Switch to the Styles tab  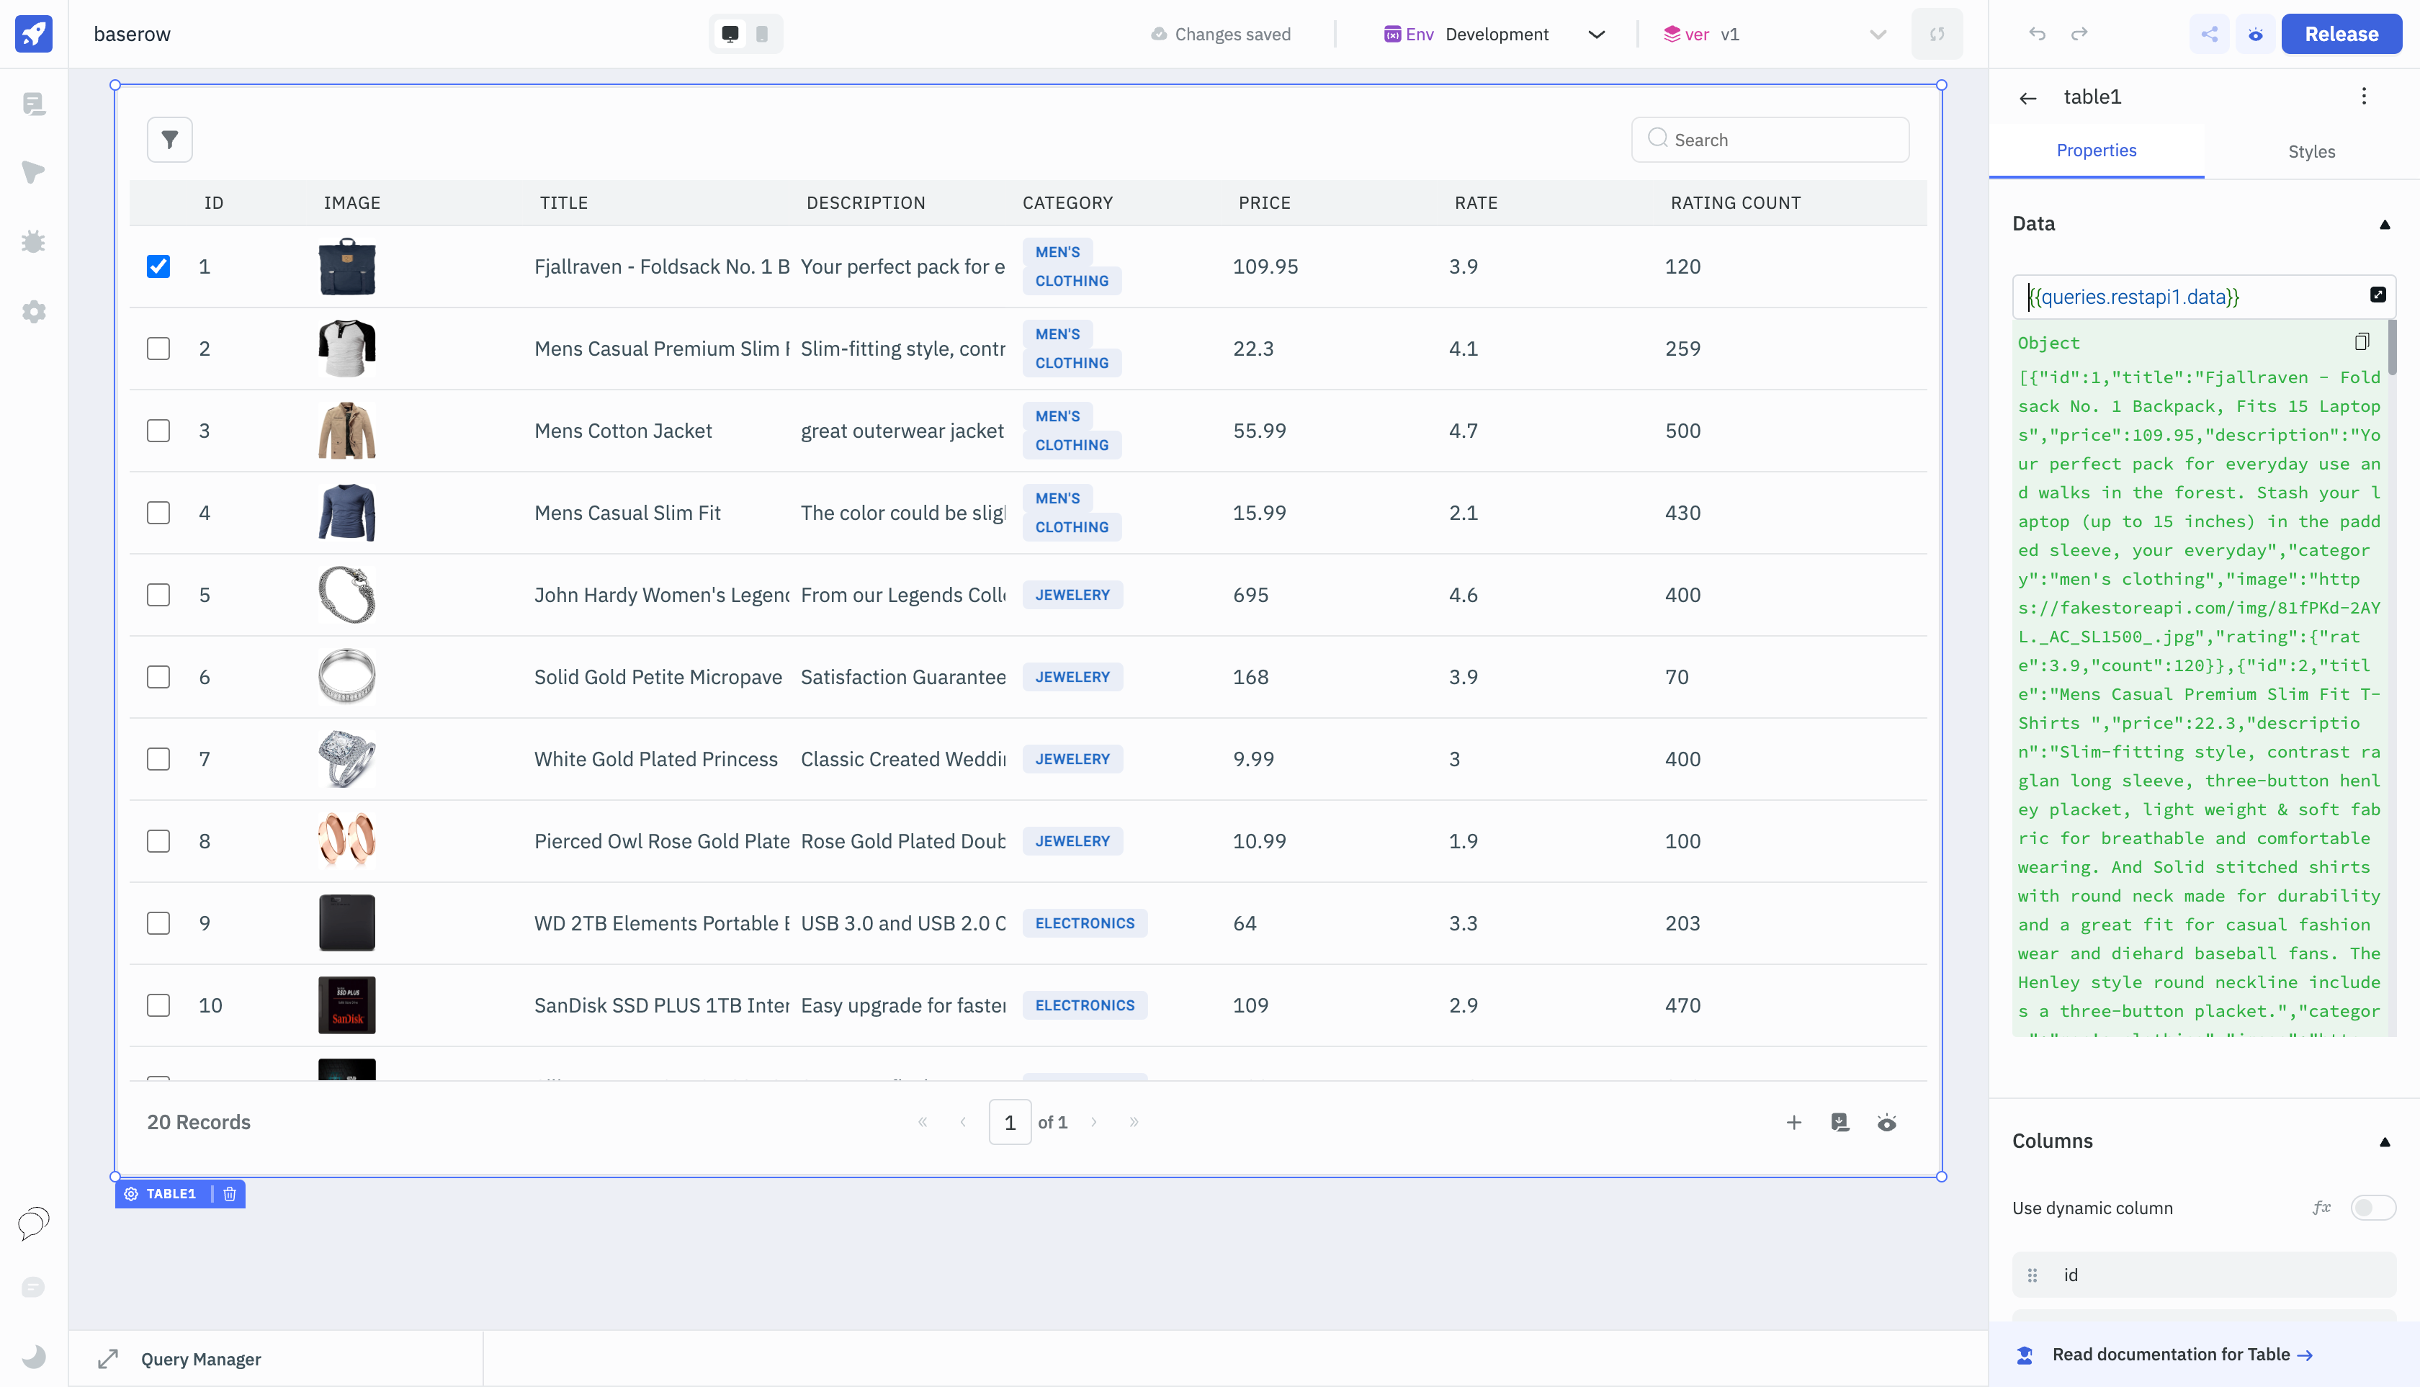(2311, 151)
